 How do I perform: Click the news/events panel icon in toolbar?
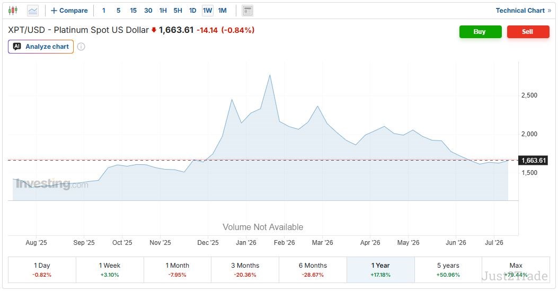tap(247, 11)
